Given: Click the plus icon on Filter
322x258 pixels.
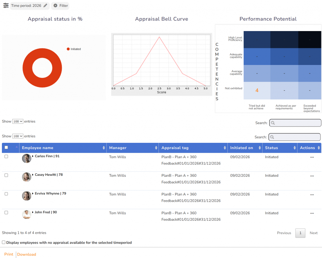Looking at the screenshot, I should [55, 6].
